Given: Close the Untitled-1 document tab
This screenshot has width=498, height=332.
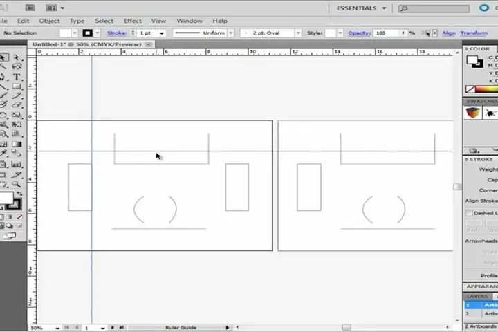Looking at the screenshot, I should [x=148, y=44].
